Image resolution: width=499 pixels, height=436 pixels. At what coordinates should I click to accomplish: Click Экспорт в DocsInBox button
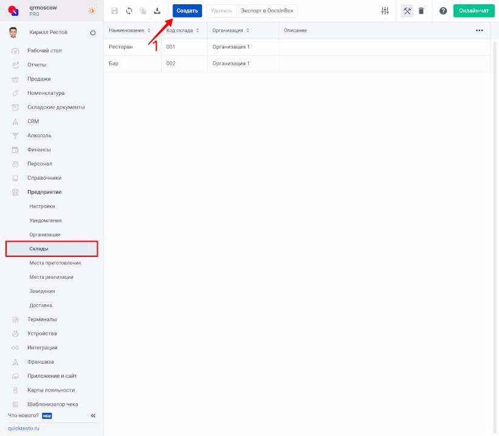pos(267,11)
